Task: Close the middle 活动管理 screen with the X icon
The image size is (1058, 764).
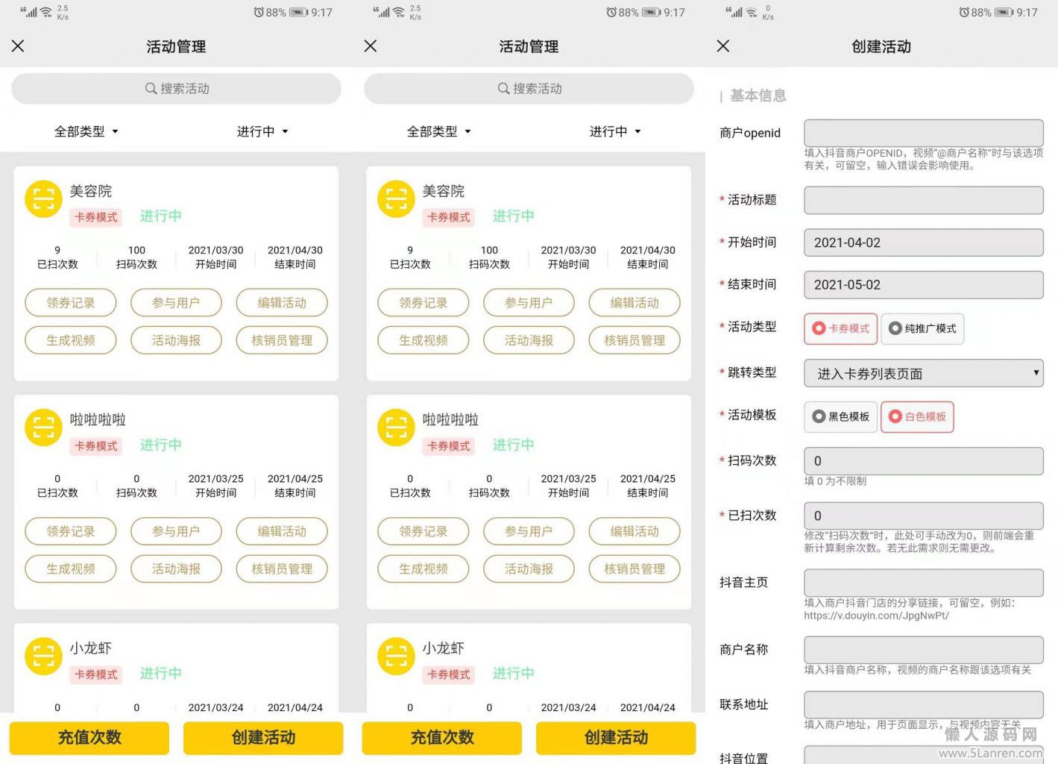Action: (371, 46)
